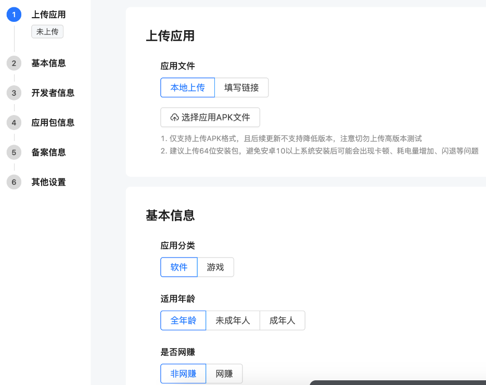The image size is (486, 385).
Task: Select 网赚 in the 是否网赚 section
Action: [224, 374]
